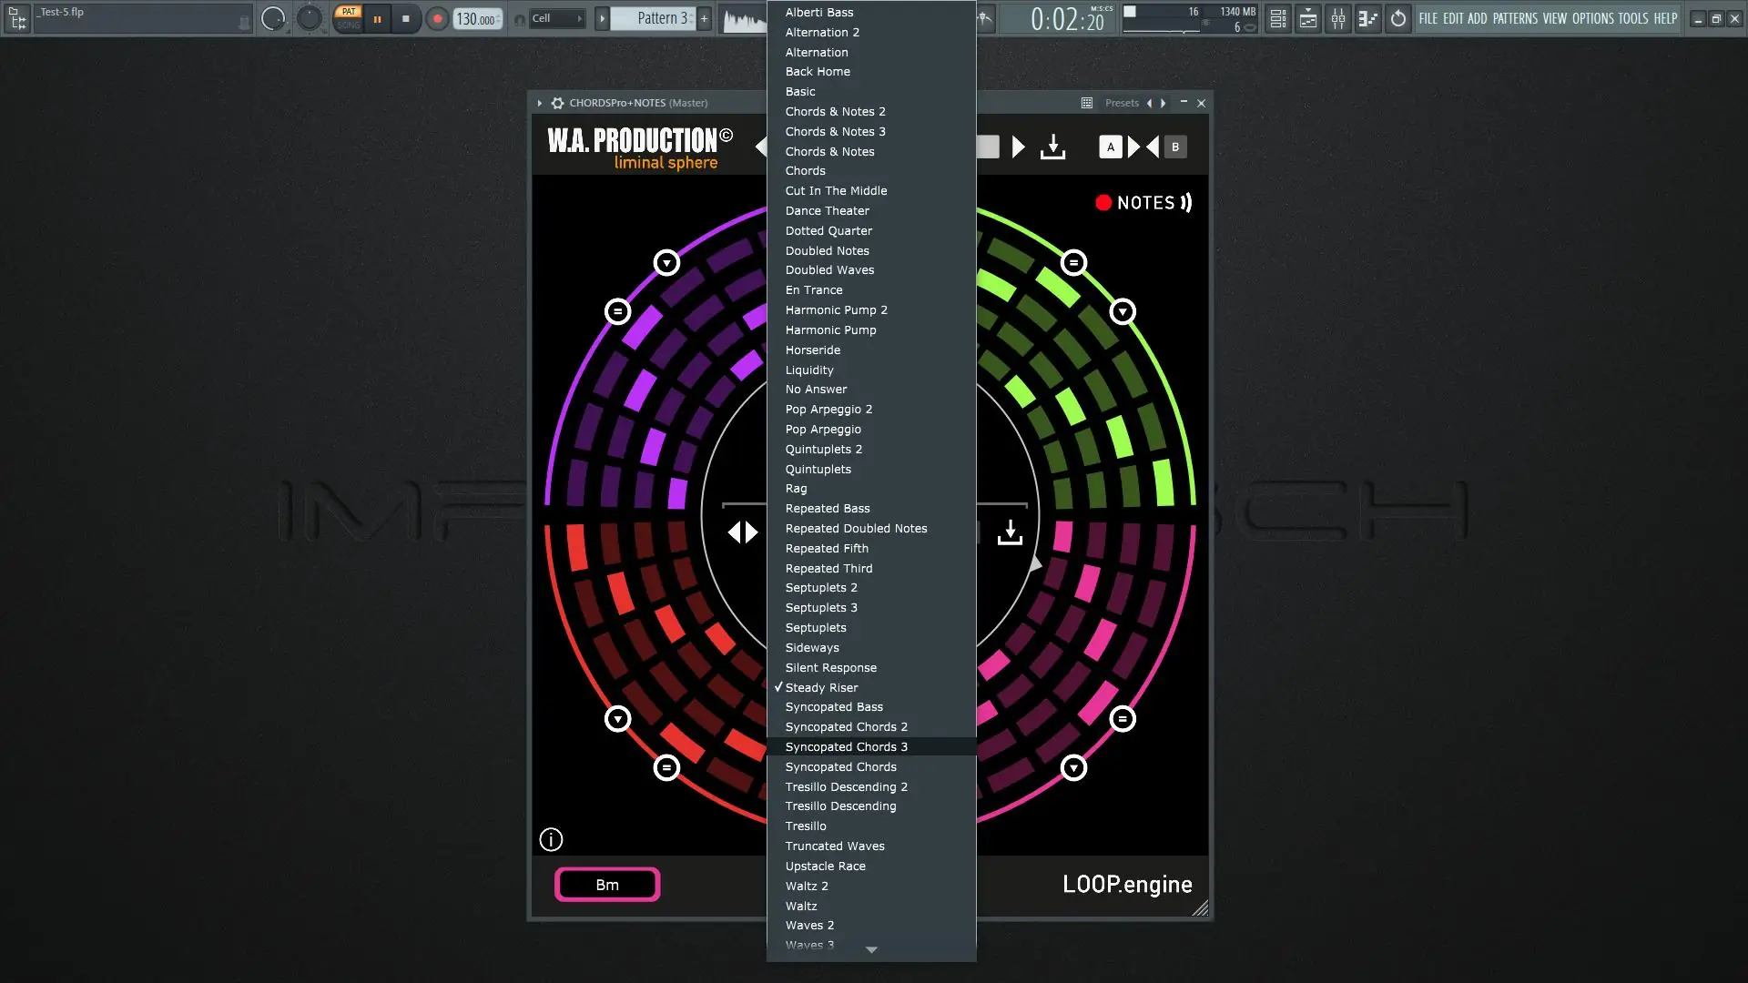
Task: Click the Bm chord button
Action: click(607, 885)
